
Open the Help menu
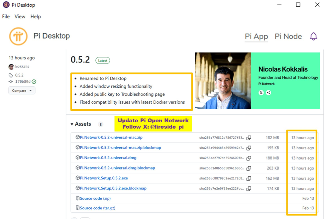coord(36,17)
